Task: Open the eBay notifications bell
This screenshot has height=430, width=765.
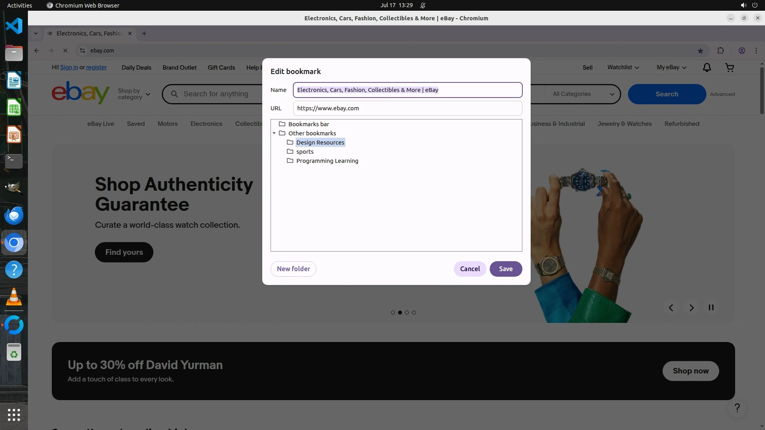Action: [x=706, y=68]
